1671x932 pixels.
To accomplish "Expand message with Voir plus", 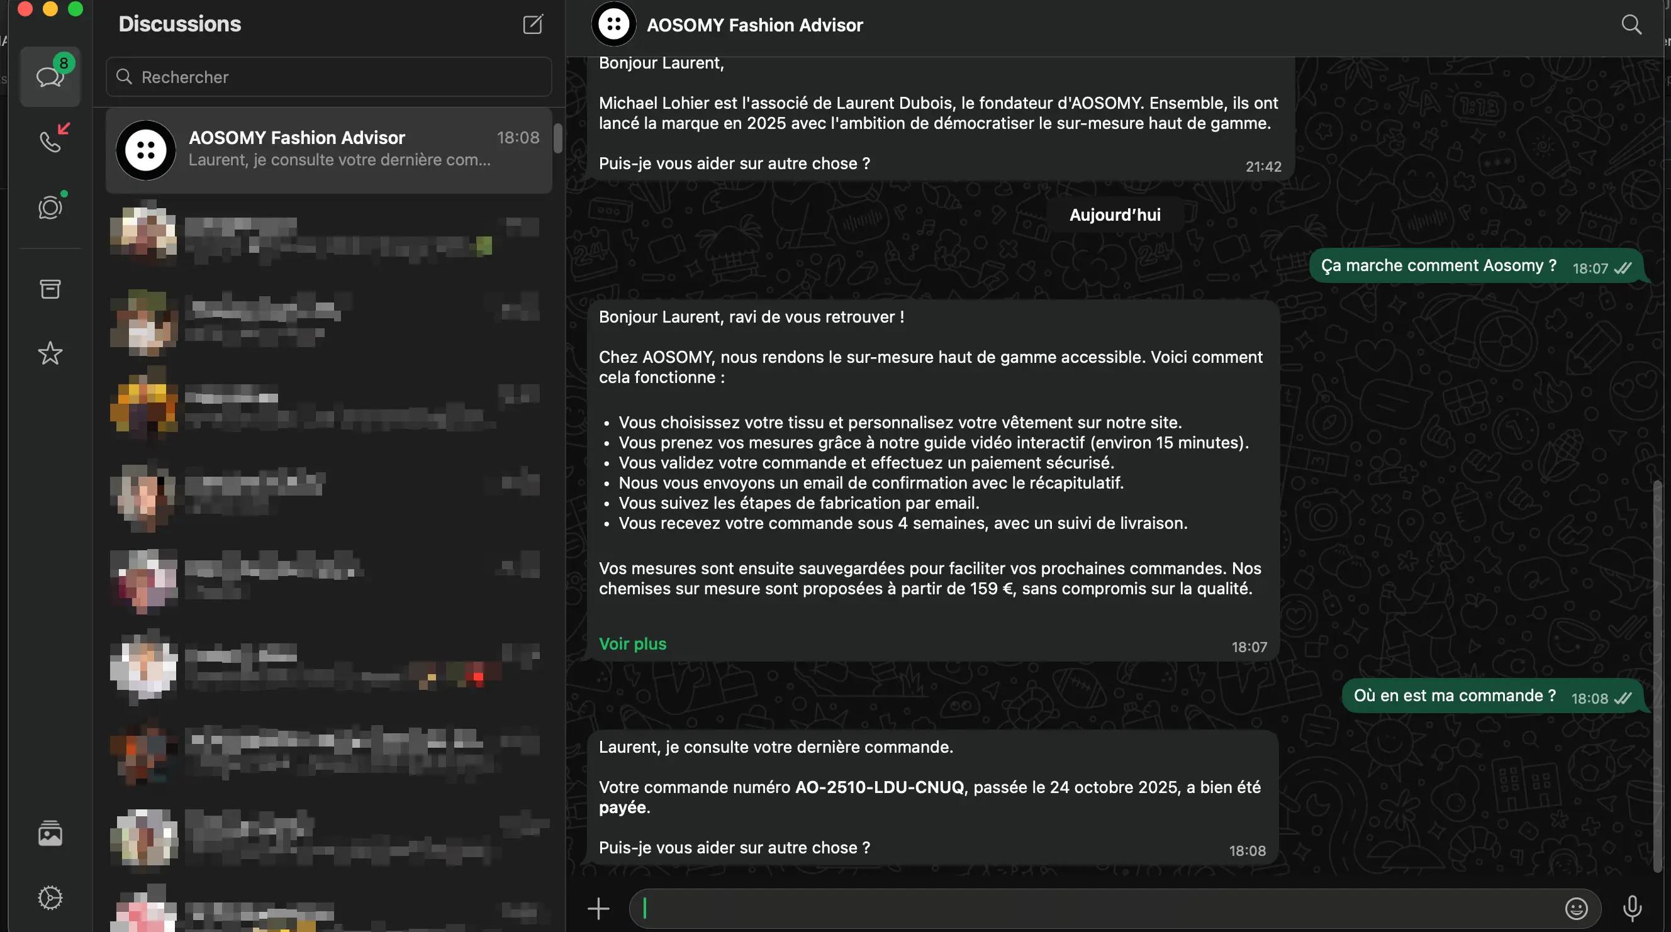I will [632, 644].
